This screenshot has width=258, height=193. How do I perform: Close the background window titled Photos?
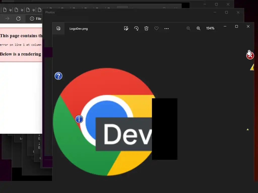238,12
